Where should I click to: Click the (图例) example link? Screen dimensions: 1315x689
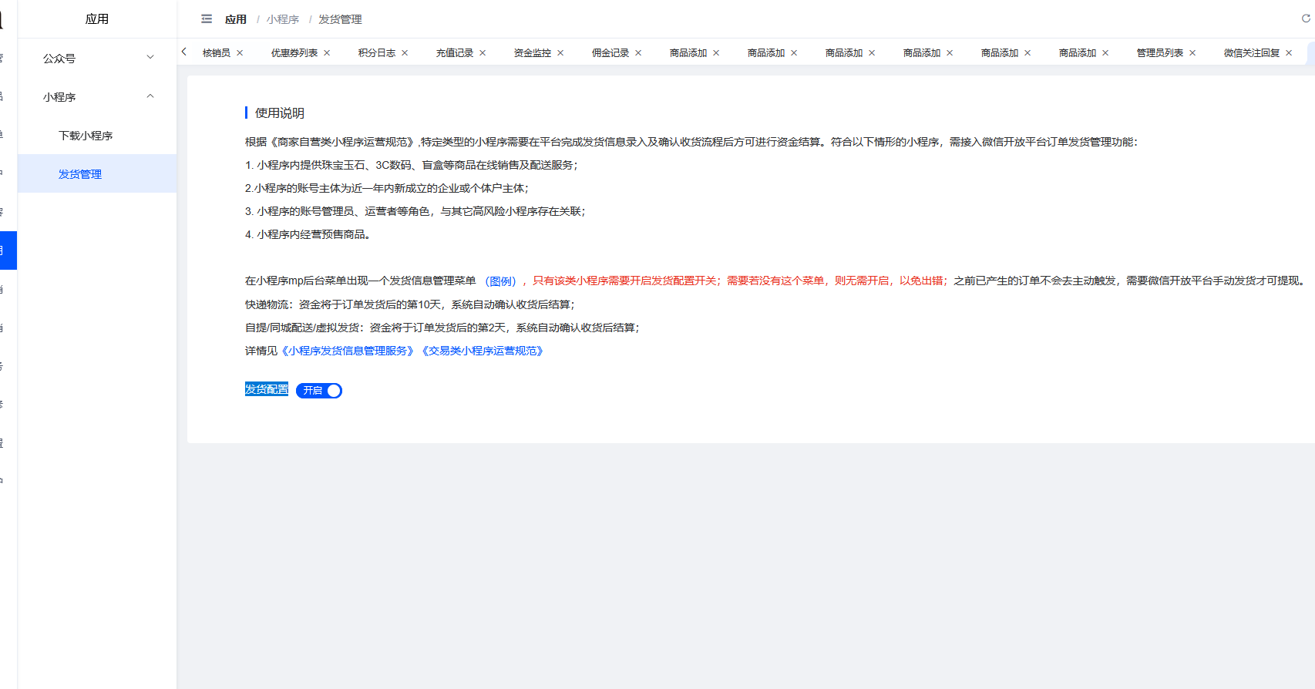tap(500, 281)
